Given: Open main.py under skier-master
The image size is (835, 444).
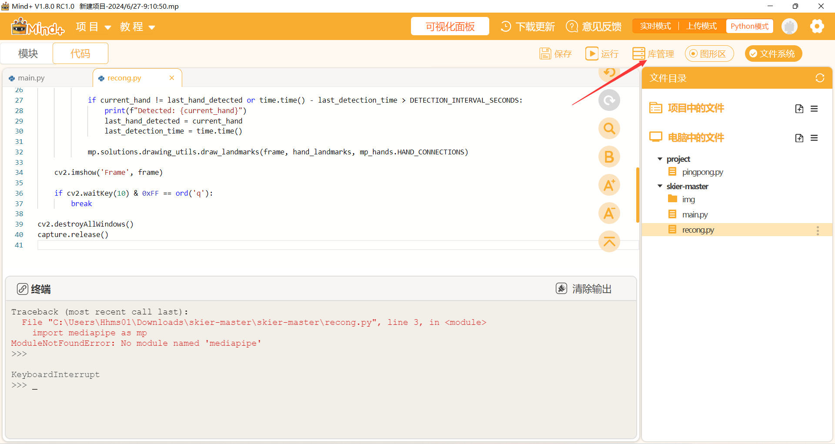Looking at the screenshot, I should (x=695, y=215).
